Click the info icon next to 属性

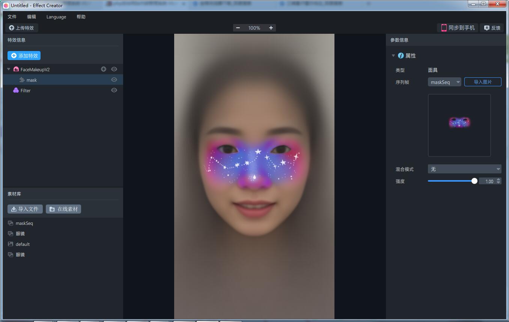pos(400,56)
